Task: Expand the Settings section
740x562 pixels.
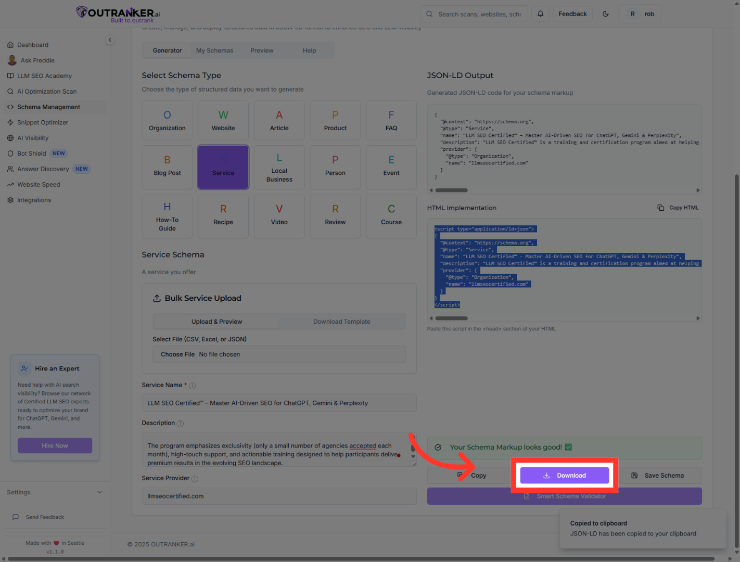Action: click(x=54, y=492)
